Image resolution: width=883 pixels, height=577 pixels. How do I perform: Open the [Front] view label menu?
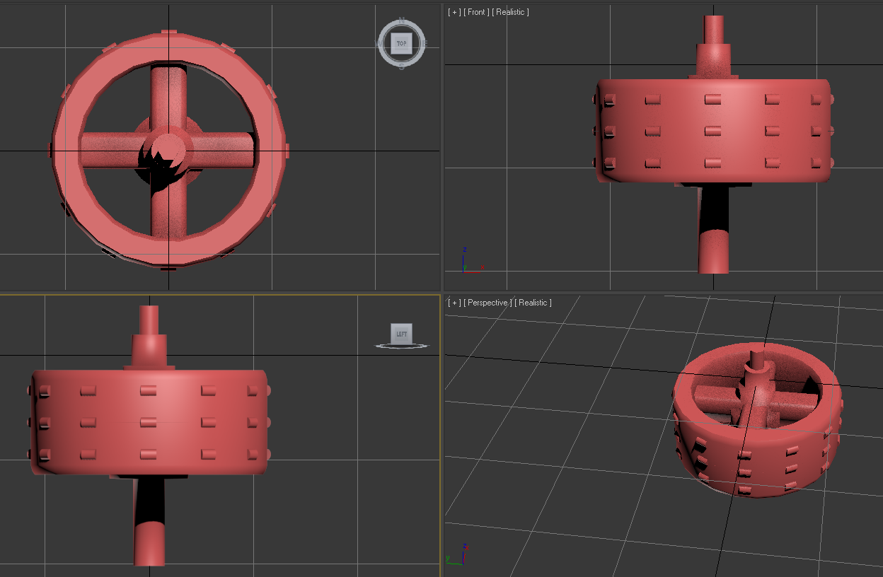tap(476, 12)
